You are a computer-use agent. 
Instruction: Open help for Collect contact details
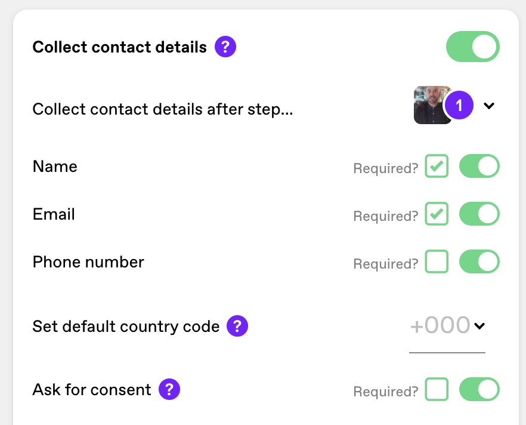tap(225, 47)
